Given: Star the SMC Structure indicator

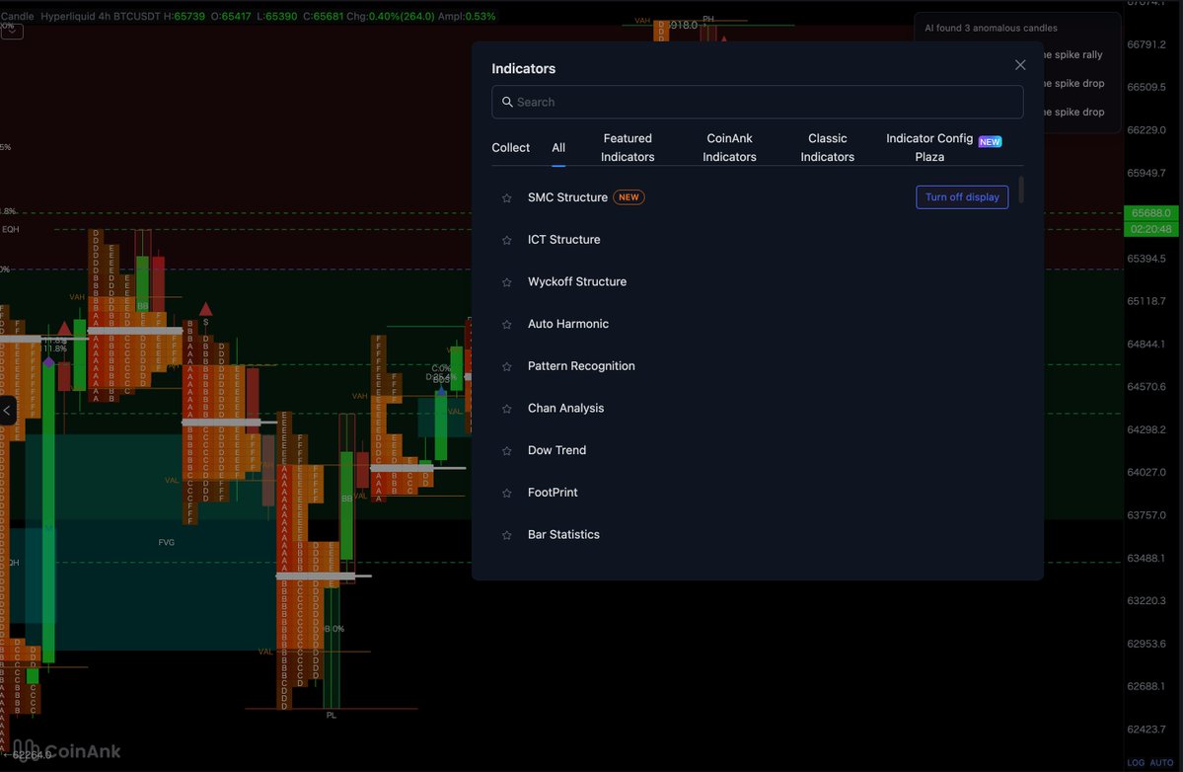Looking at the screenshot, I should point(506,197).
